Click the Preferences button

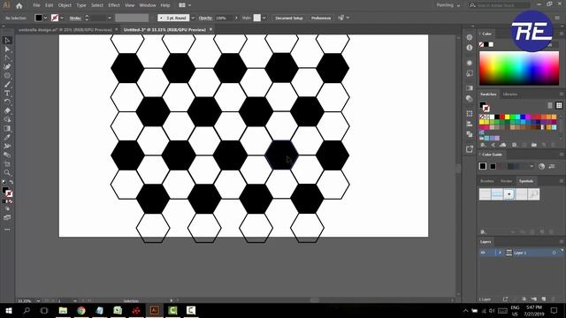pos(320,18)
